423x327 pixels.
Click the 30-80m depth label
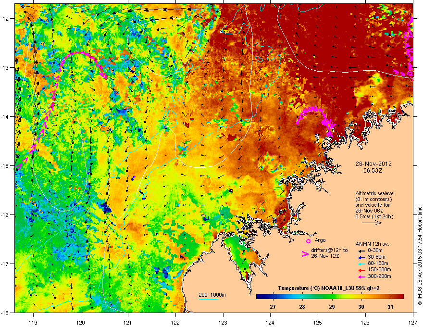pos(376,257)
